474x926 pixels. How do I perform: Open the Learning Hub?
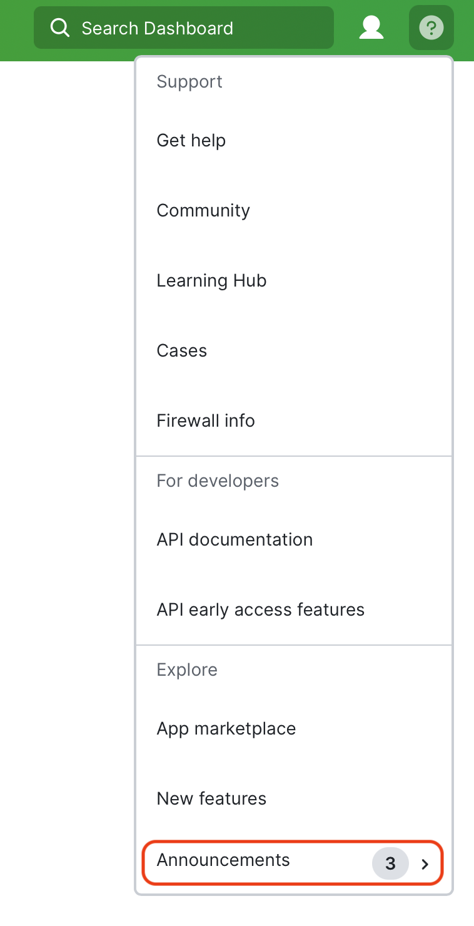click(x=211, y=280)
